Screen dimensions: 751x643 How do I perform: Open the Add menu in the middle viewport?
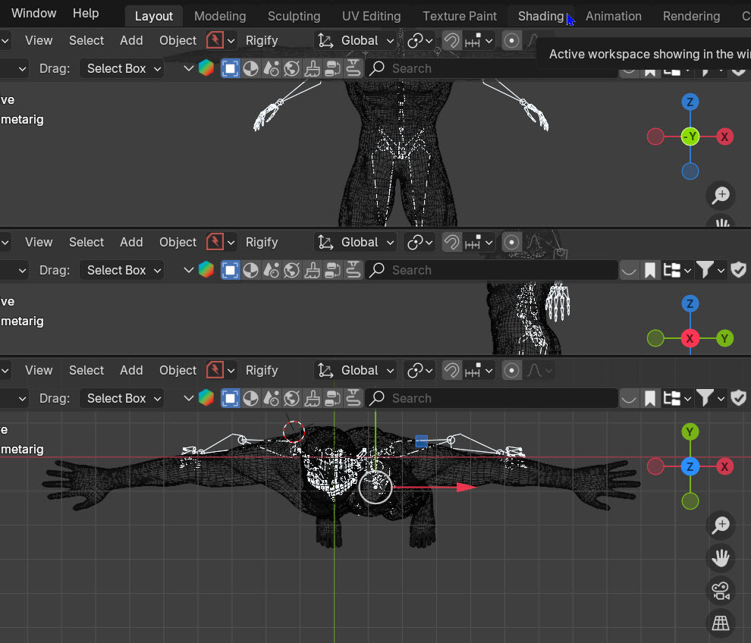click(131, 243)
